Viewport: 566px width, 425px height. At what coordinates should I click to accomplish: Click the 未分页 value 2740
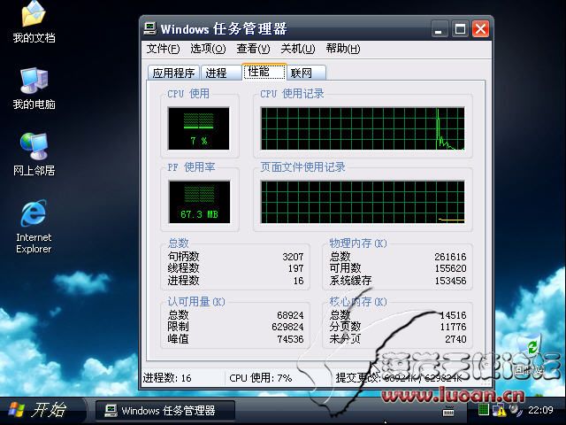tap(455, 339)
